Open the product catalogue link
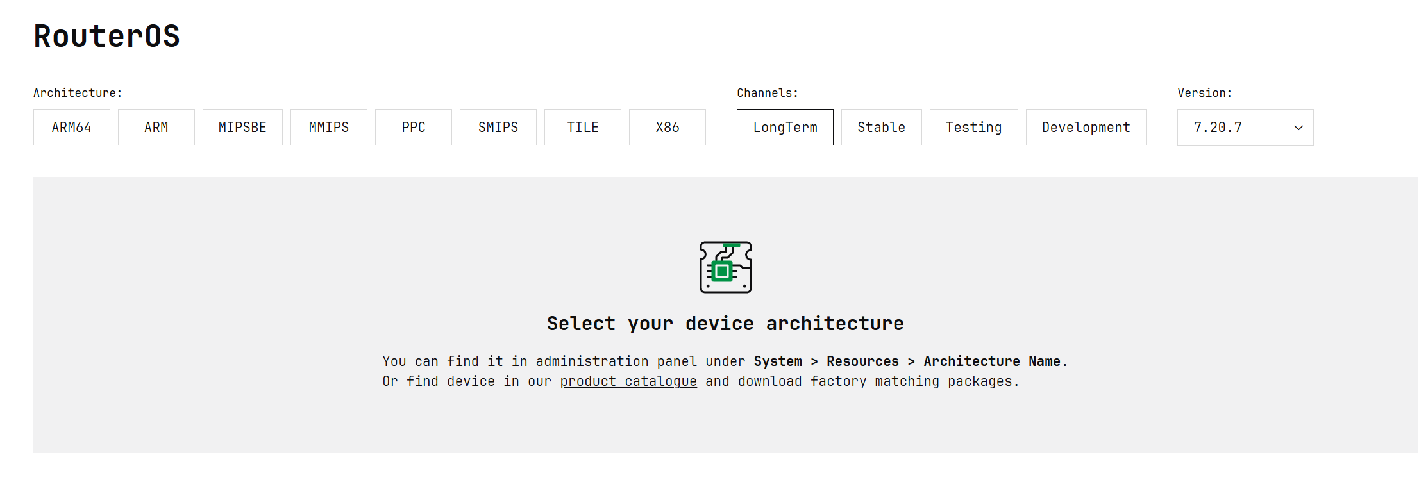Image resolution: width=1428 pixels, height=482 pixels. point(628,381)
